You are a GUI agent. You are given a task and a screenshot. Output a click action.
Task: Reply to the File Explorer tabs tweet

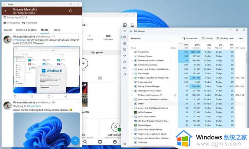coord(15,96)
